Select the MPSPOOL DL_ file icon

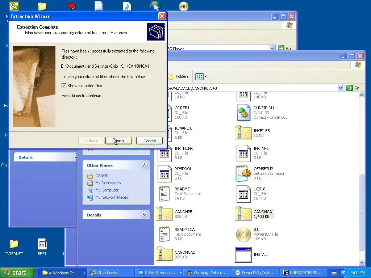point(164,173)
